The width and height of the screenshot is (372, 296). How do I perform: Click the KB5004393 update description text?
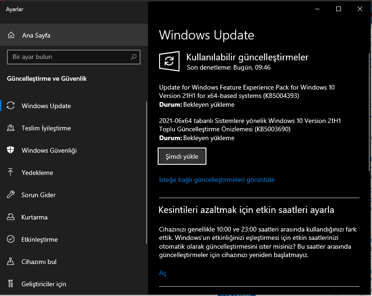pyautogui.click(x=247, y=91)
